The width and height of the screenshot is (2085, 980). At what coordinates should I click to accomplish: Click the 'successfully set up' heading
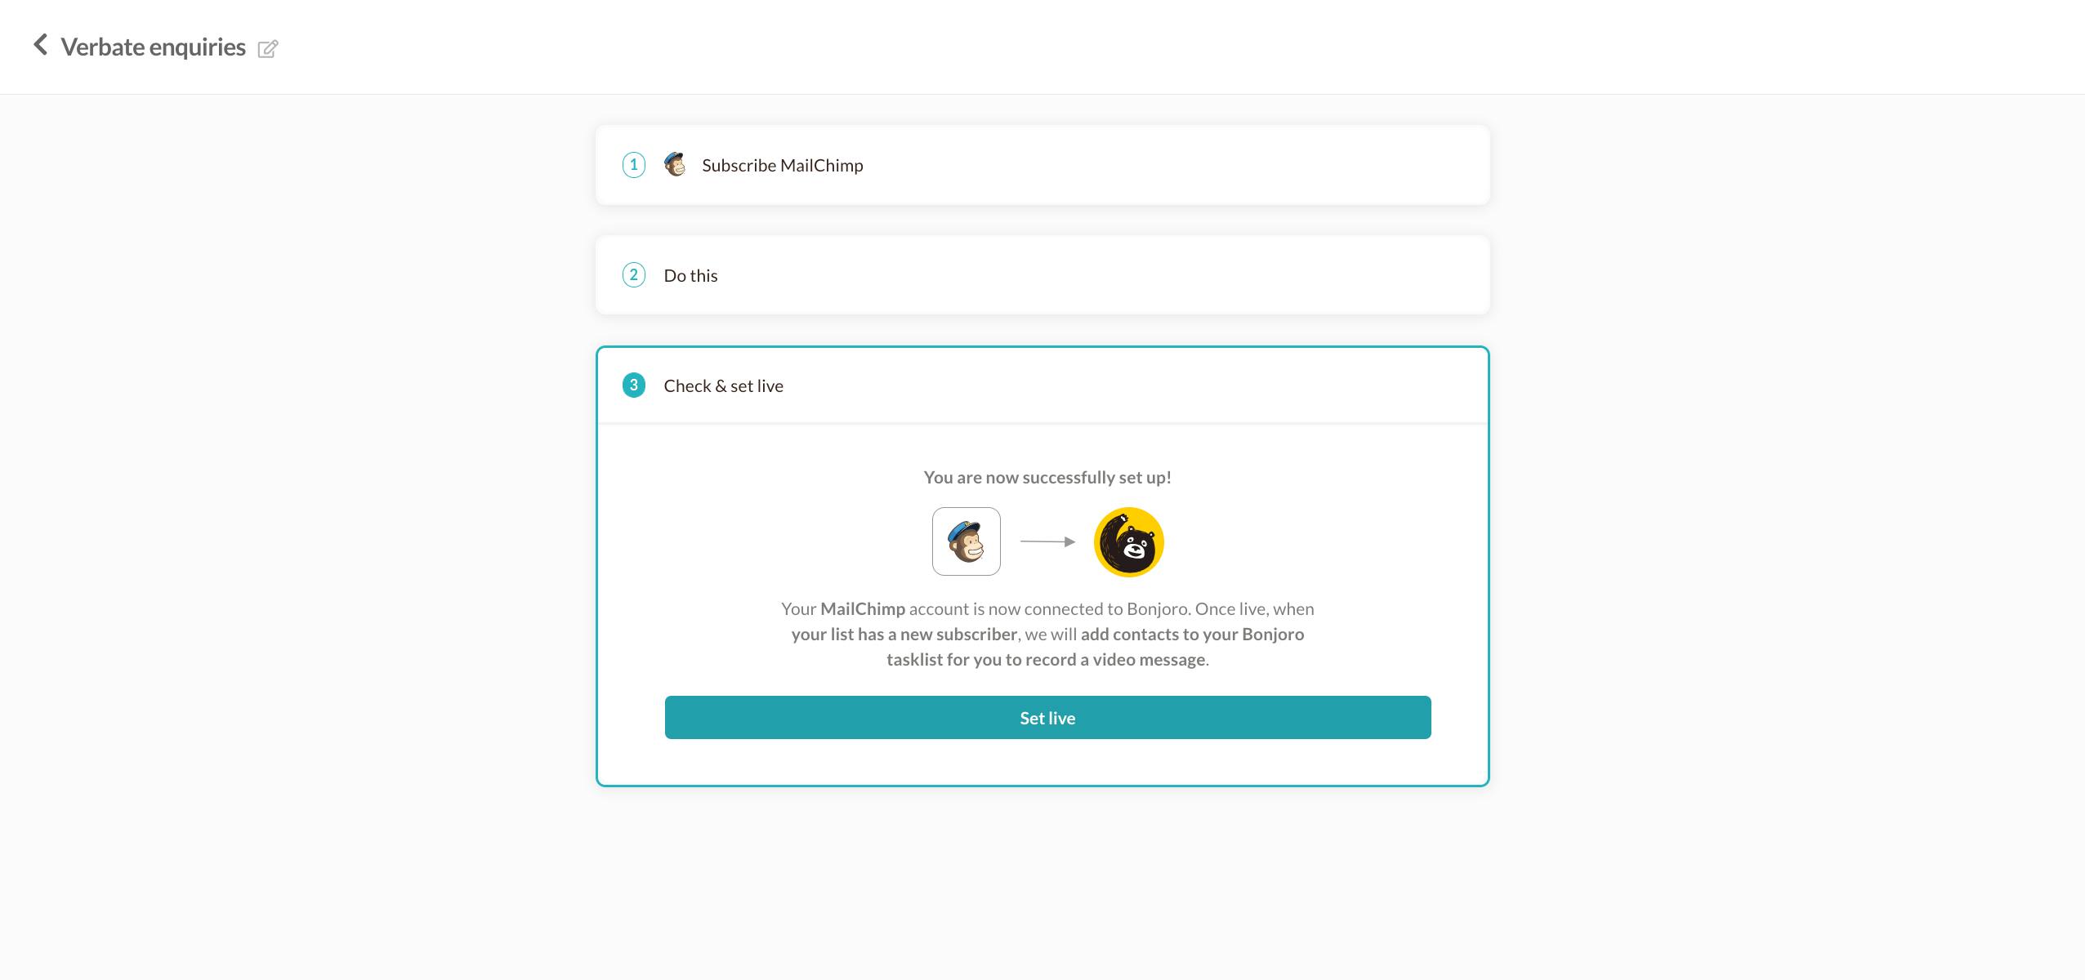tap(1047, 478)
